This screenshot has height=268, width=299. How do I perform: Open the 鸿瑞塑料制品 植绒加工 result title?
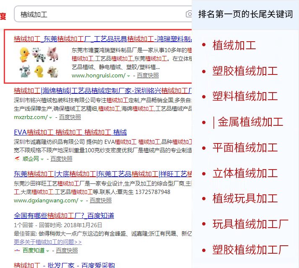pyautogui.click(x=103, y=39)
